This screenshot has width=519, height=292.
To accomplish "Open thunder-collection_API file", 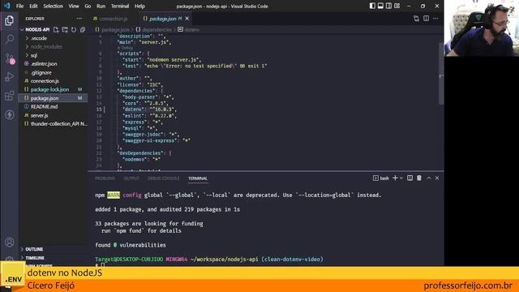I will click(x=58, y=124).
